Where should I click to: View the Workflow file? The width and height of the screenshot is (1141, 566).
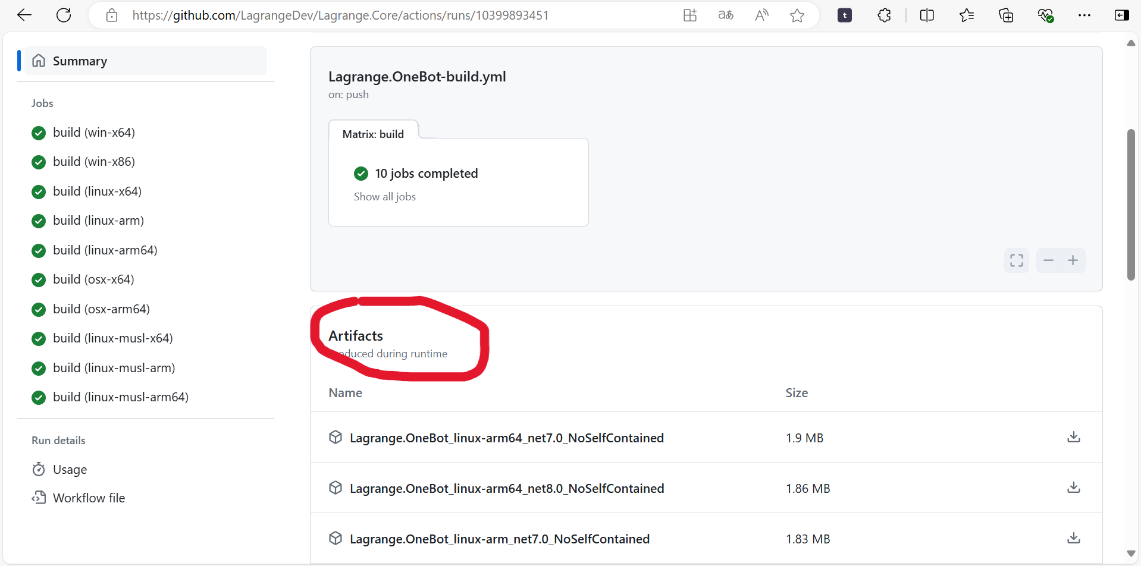[x=89, y=498]
